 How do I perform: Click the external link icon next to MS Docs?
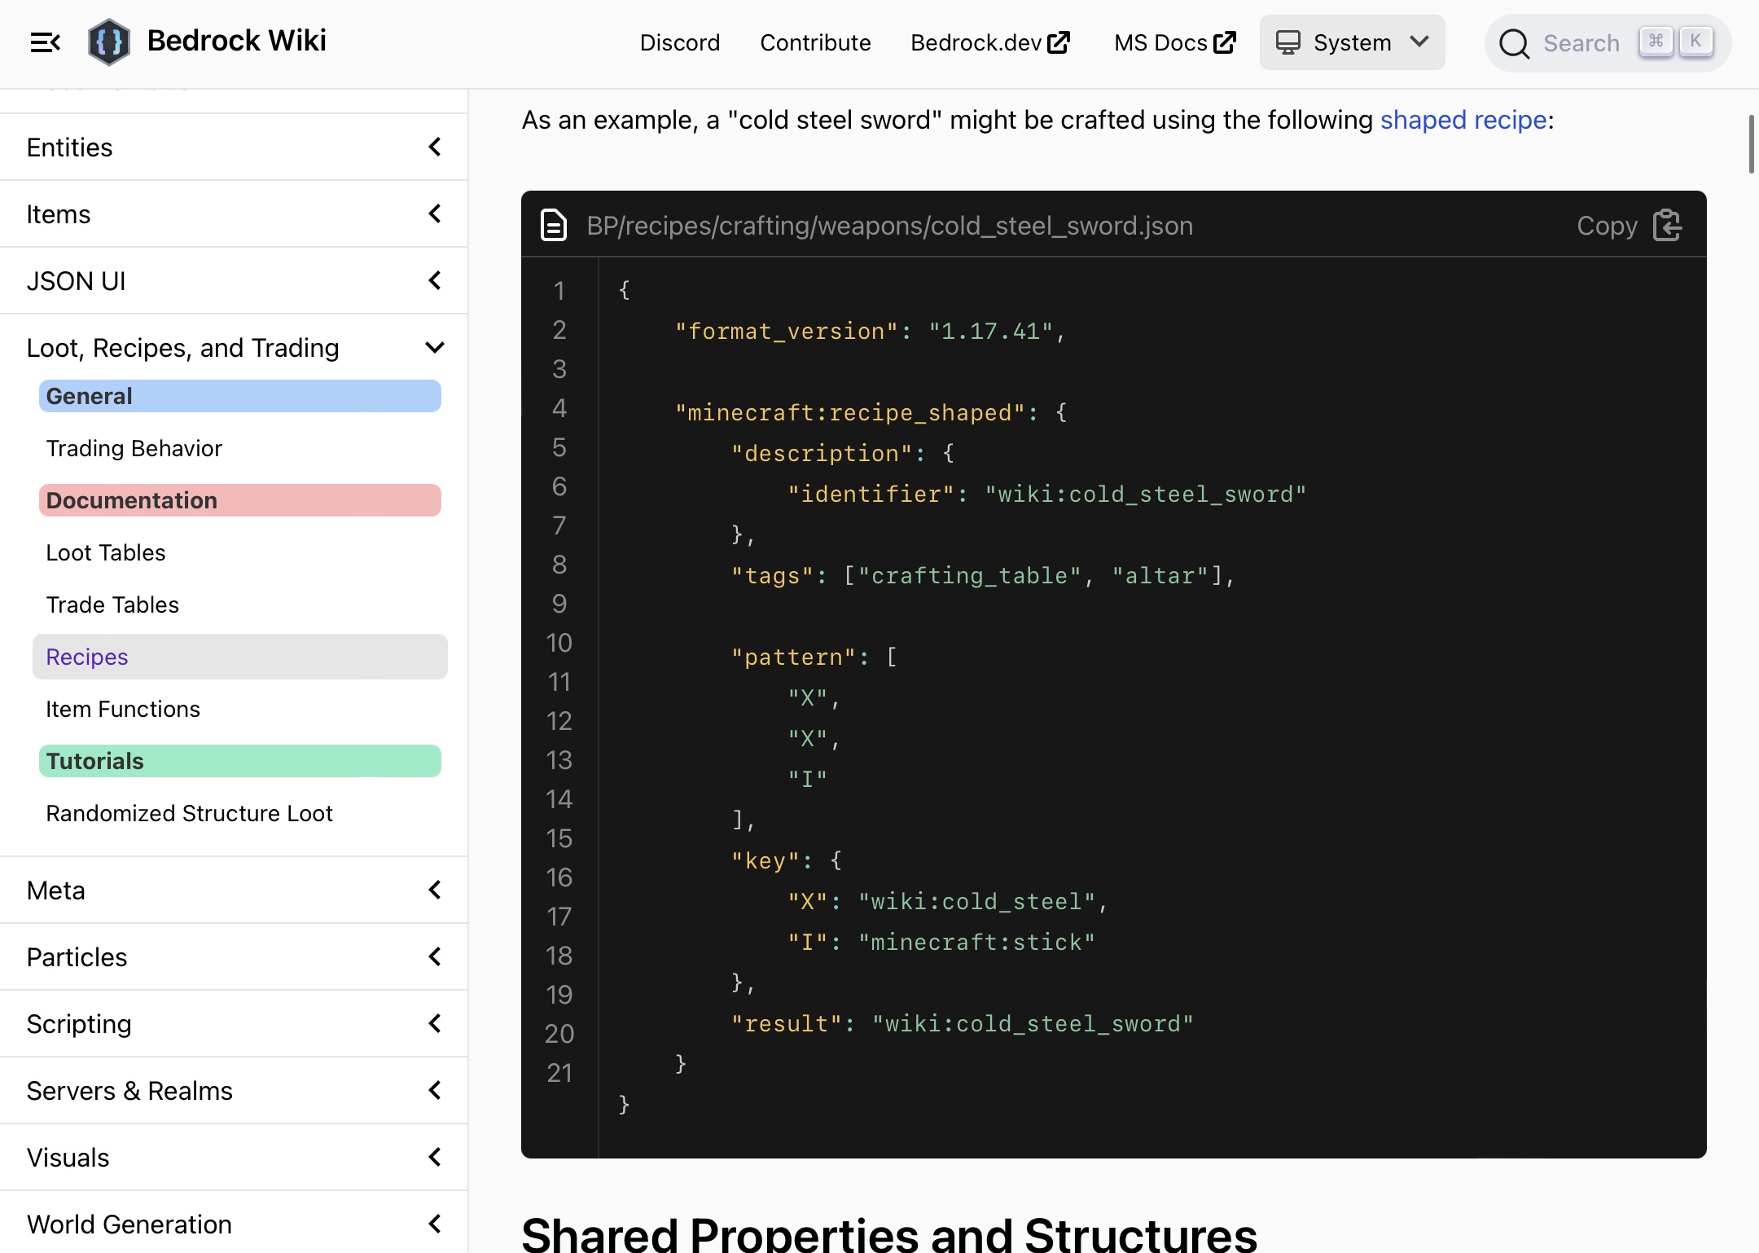1224,42
